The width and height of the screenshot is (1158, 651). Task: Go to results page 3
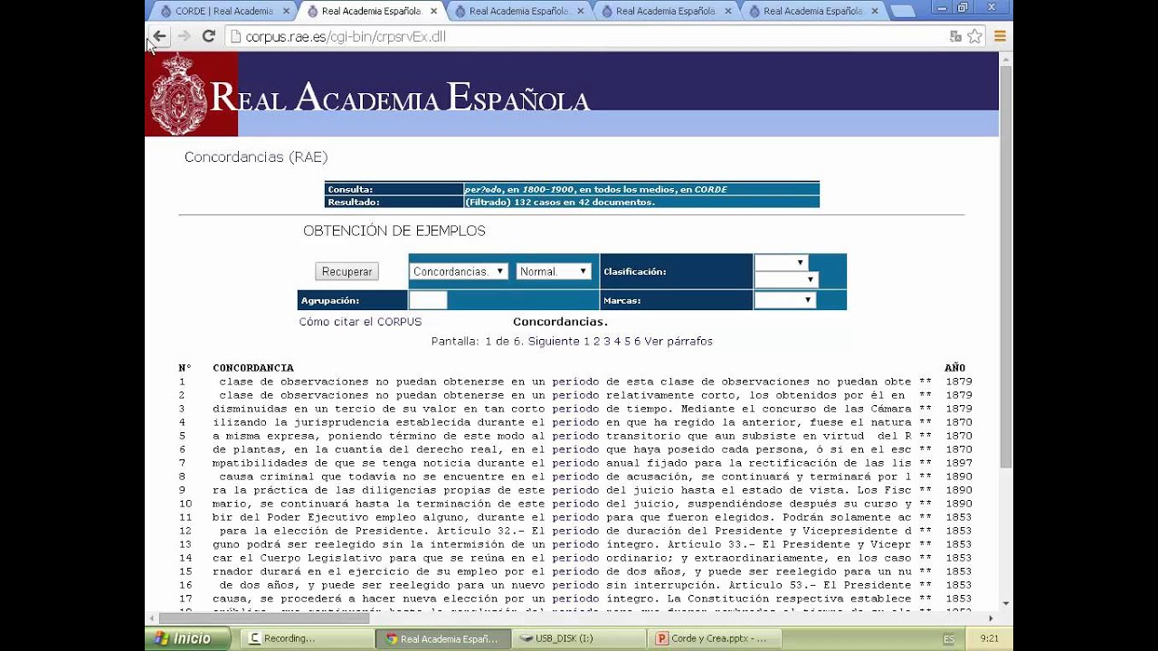tap(607, 342)
